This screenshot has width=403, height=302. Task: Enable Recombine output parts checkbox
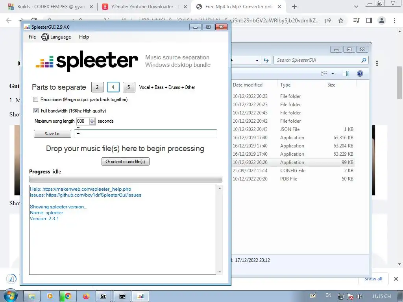36,99
